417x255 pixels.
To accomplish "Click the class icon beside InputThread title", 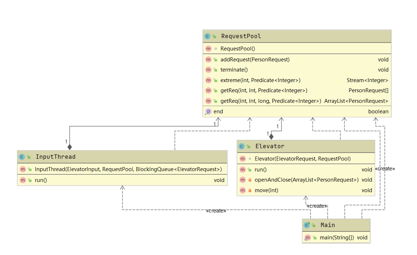I will pyautogui.click(x=22, y=157).
